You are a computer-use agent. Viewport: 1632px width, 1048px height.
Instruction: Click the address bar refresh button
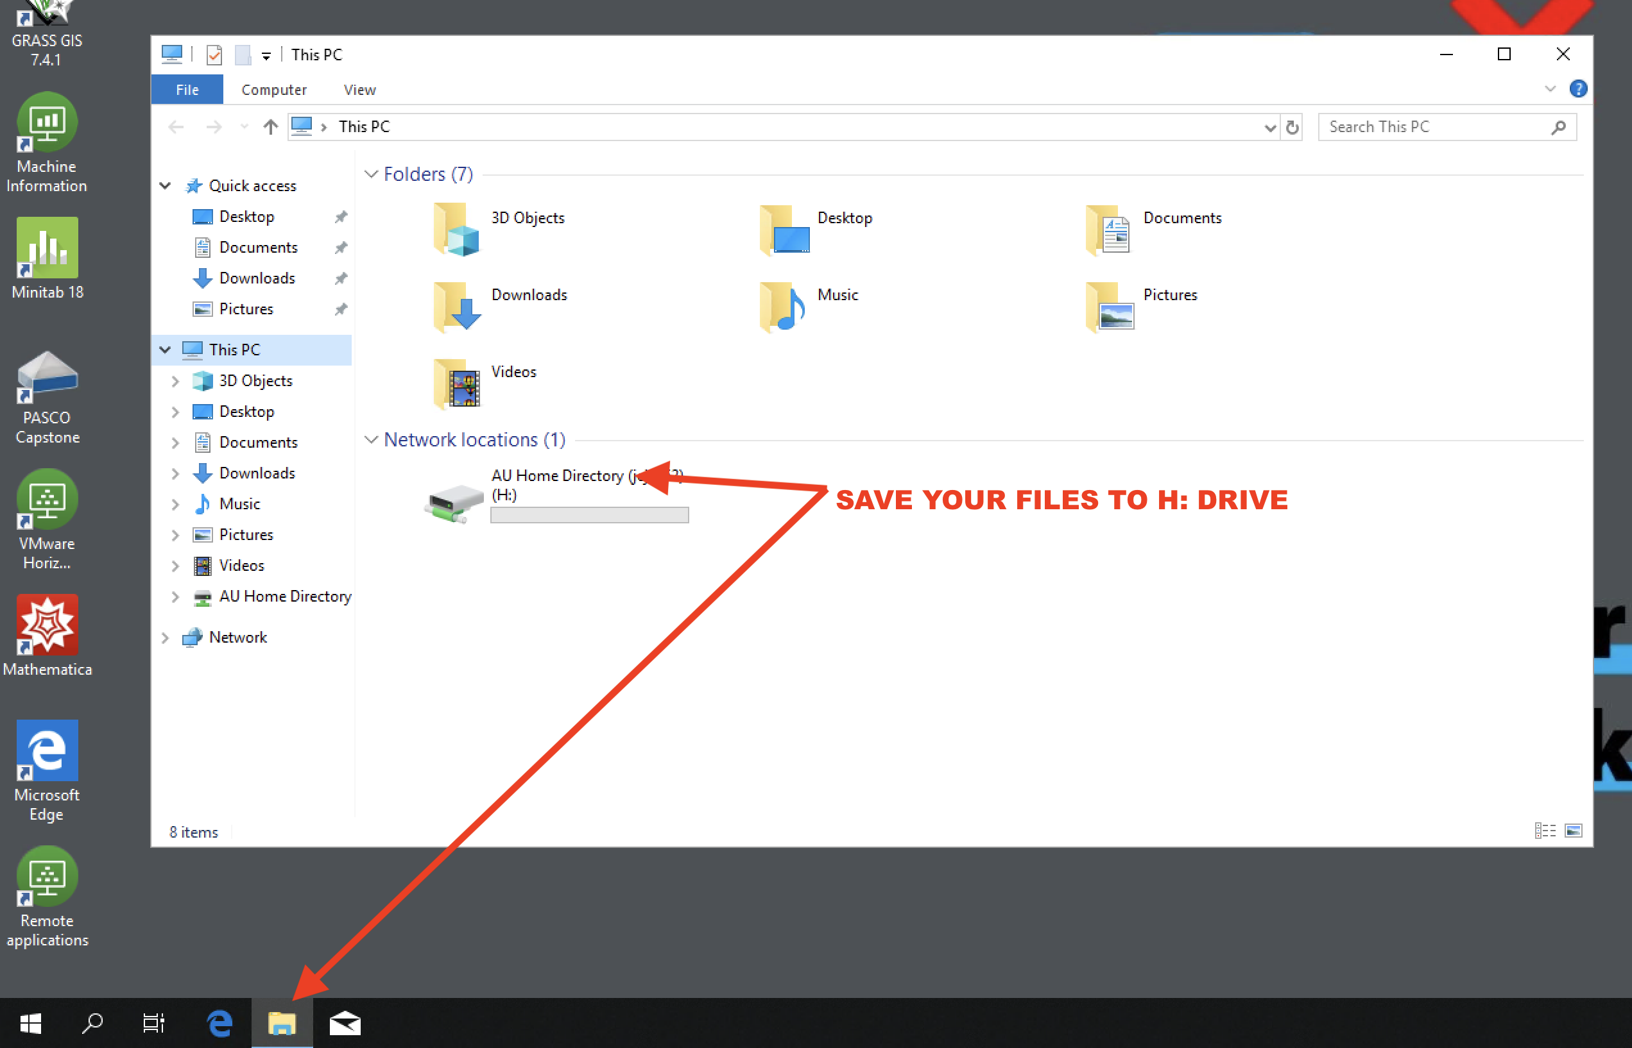point(1292,126)
